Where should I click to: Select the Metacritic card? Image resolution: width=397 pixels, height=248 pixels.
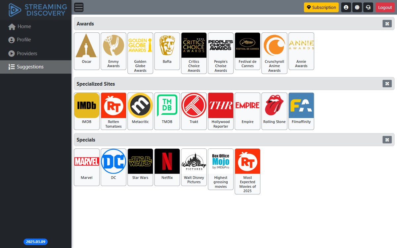coord(140,111)
